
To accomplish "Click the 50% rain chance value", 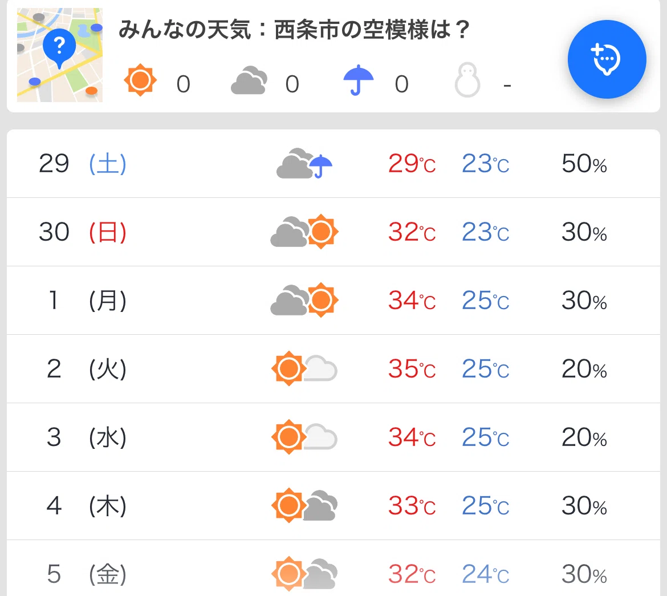I will point(584,164).
